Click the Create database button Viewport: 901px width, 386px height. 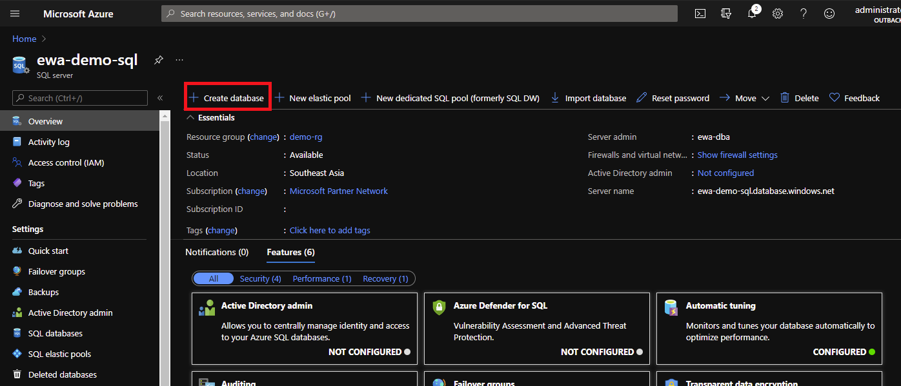(227, 98)
